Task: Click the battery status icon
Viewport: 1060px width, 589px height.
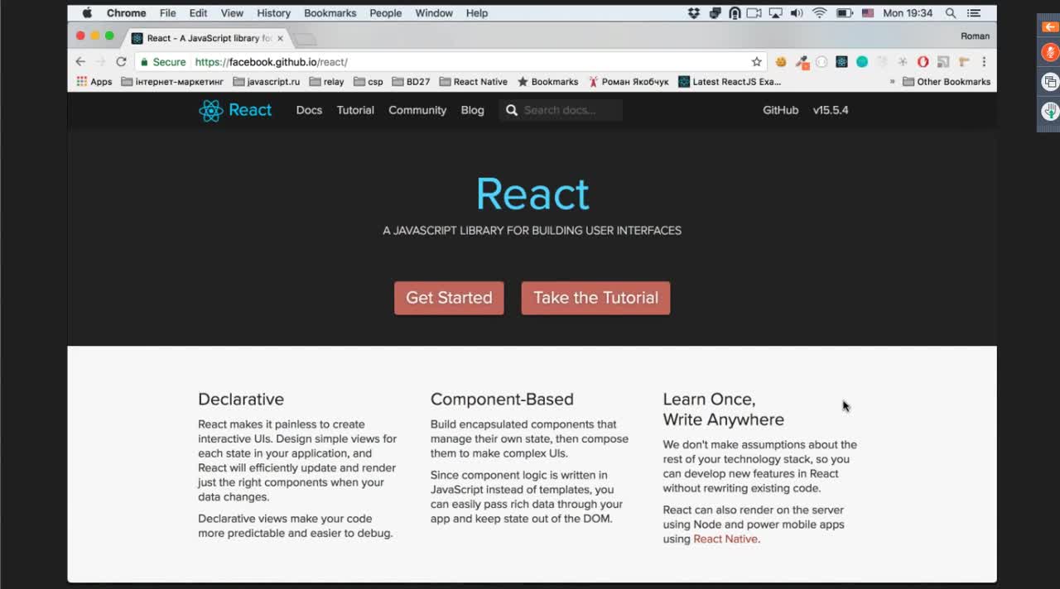Action: [x=845, y=13]
